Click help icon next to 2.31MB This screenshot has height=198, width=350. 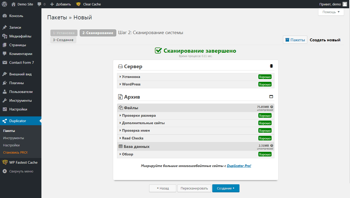click(272, 146)
